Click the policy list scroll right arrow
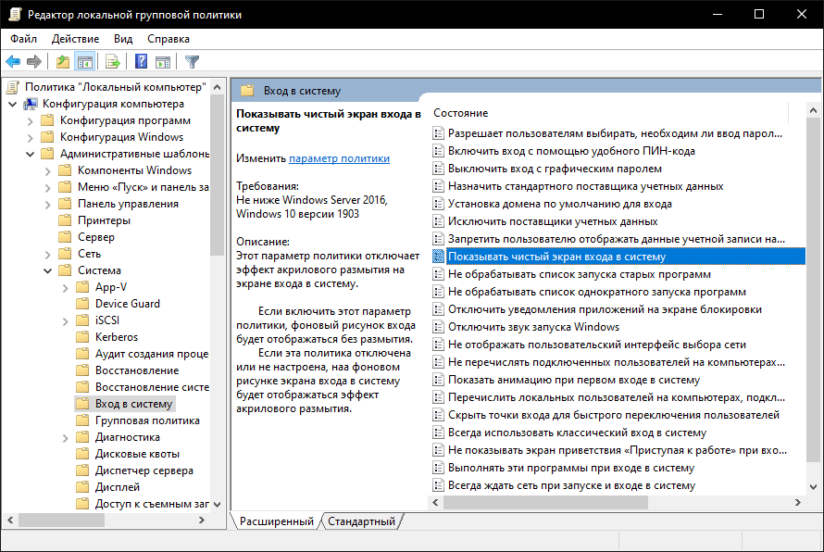Image resolution: width=824 pixels, height=552 pixels. click(798, 503)
